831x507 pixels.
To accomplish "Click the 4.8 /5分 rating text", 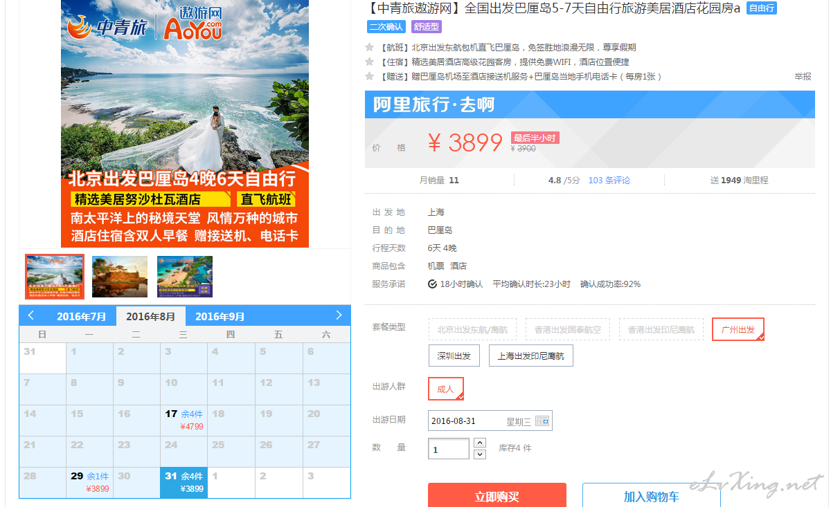I will coord(564,181).
